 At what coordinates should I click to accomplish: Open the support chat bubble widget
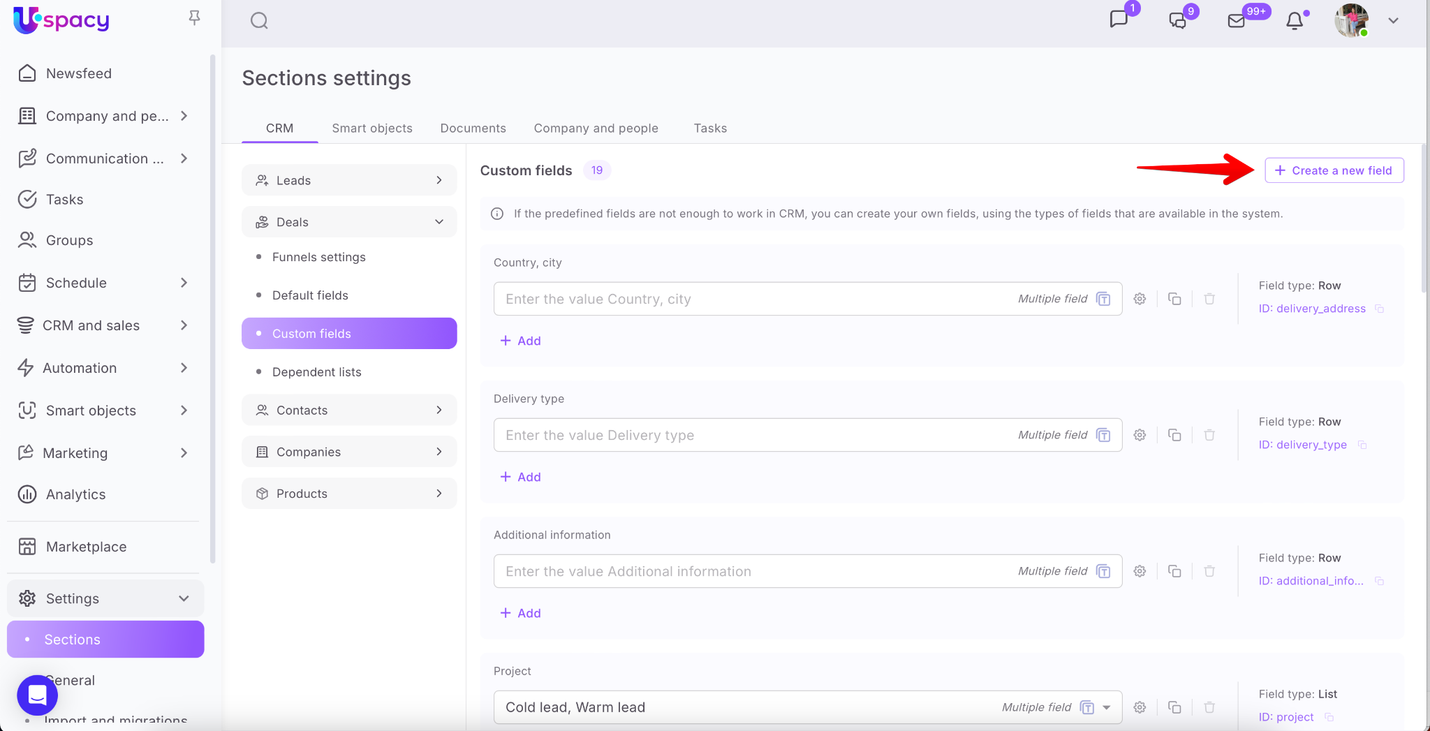click(37, 695)
